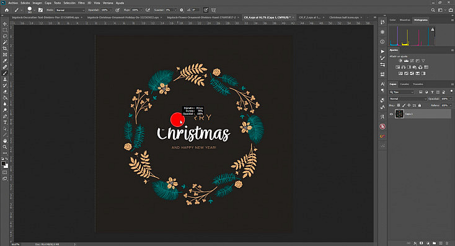
Task: Open the Flujo dropdown arrow
Action: click(141, 10)
